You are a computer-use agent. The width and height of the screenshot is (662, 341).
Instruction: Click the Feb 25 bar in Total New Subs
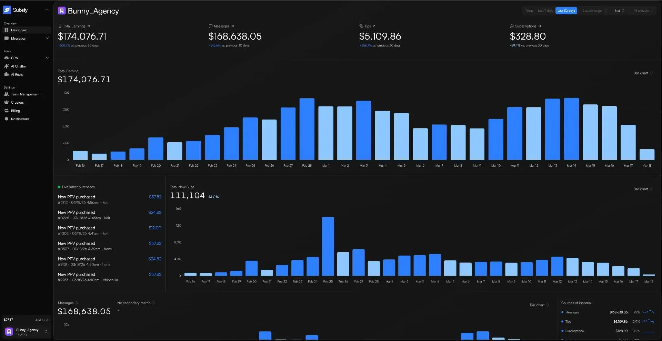click(328, 246)
